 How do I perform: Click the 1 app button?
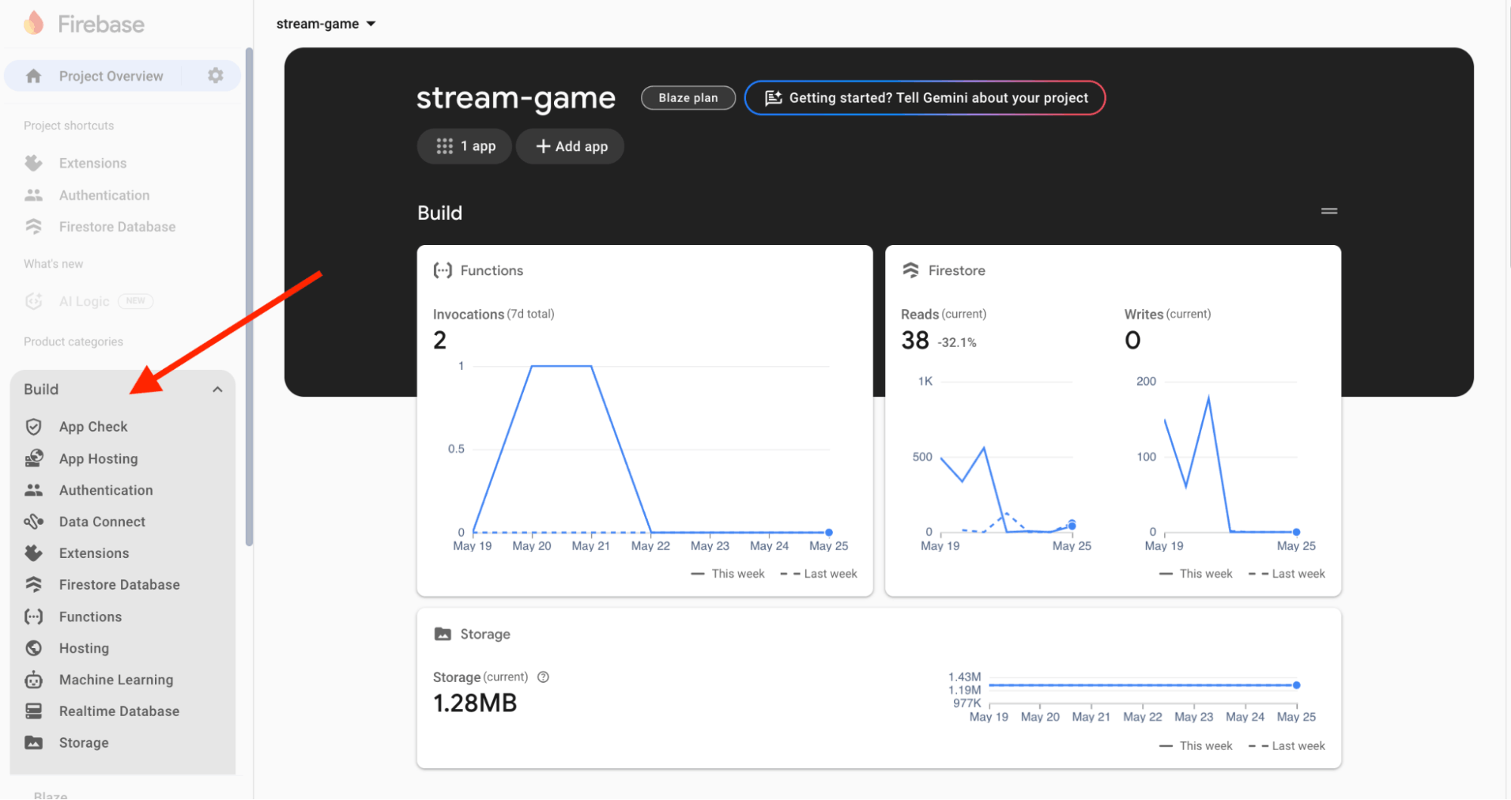pos(465,147)
